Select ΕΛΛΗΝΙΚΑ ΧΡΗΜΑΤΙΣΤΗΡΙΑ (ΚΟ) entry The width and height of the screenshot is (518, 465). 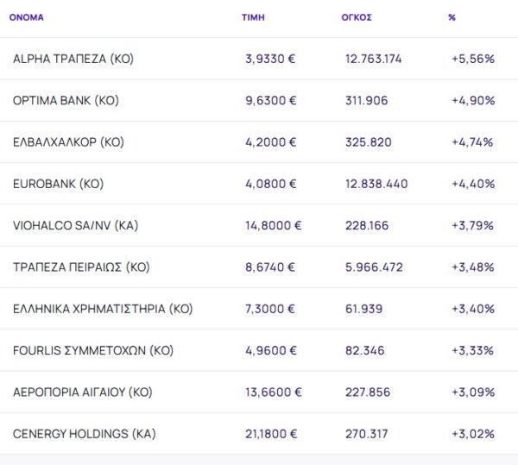coord(103,309)
